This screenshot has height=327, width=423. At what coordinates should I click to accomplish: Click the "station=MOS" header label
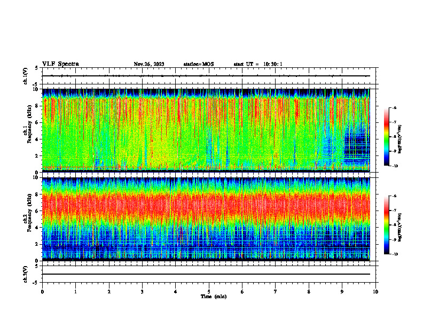click(199, 64)
